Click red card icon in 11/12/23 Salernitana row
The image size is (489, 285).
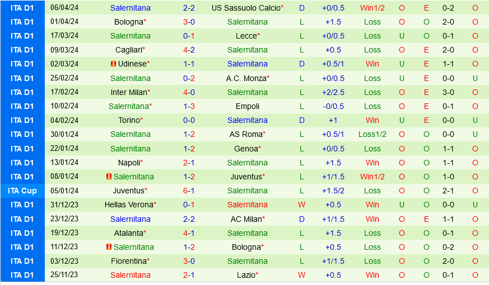(109, 247)
